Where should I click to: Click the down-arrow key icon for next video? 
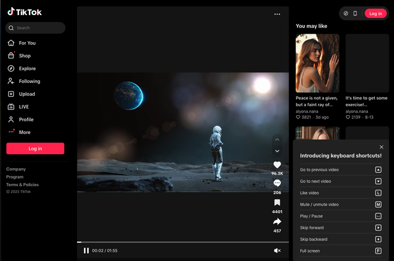click(378, 182)
